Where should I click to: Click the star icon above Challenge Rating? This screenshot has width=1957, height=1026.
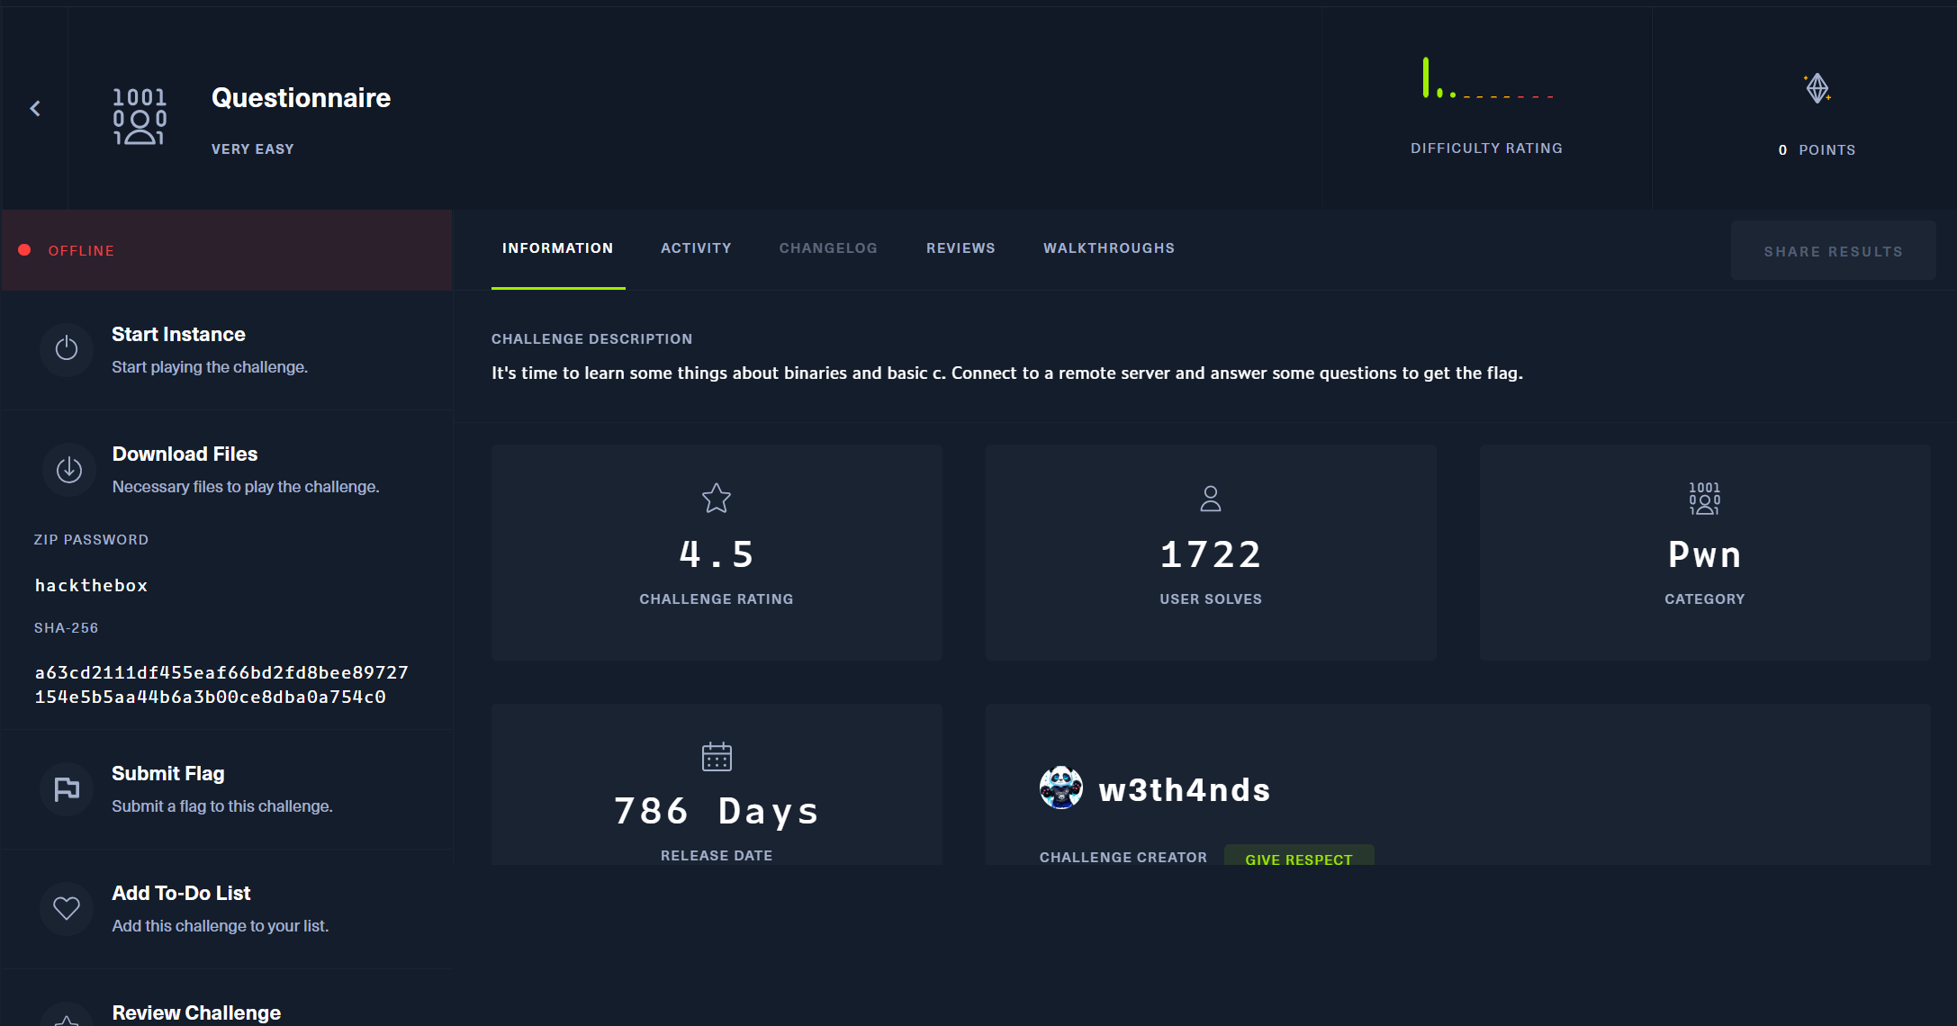(717, 498)
